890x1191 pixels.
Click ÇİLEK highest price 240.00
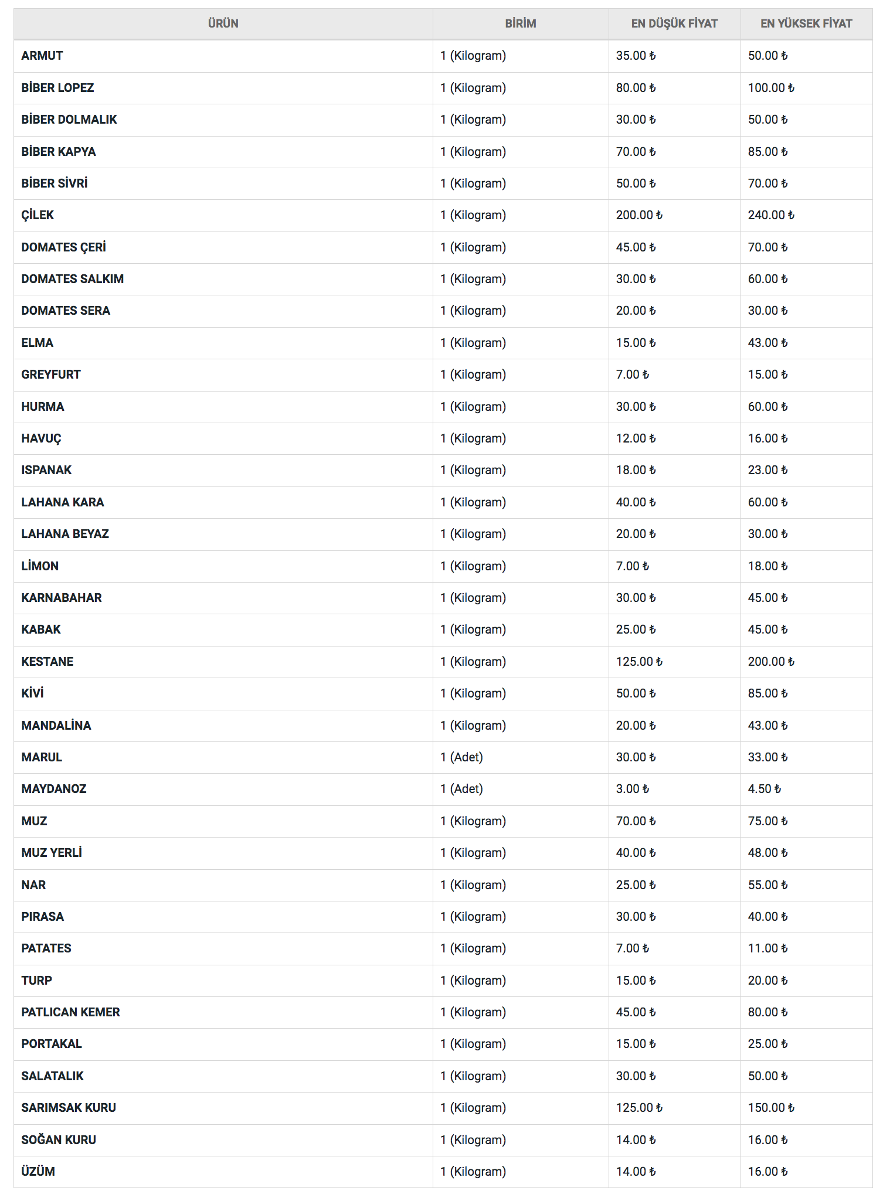point(770,215)
